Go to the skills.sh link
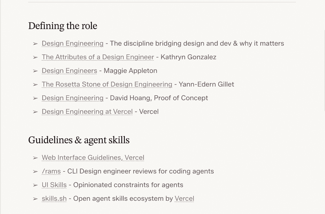 tap(54, 199)
